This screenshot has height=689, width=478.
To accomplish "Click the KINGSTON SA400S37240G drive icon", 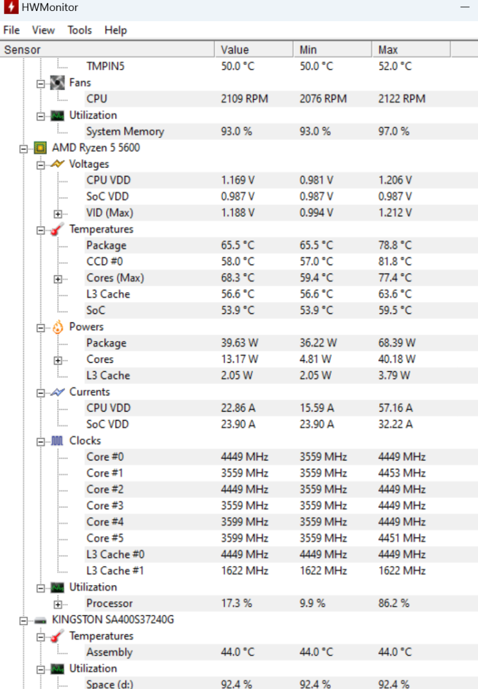I will tap(40, 620).
